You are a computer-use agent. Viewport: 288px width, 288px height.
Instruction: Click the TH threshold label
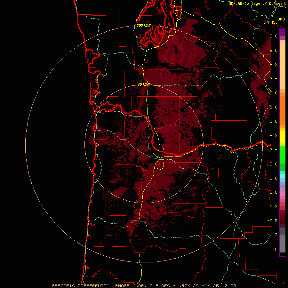point(275,249)
